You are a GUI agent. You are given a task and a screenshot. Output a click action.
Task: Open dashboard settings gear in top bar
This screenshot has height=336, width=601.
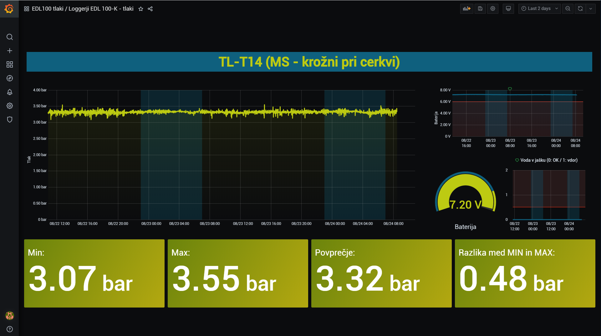click(x=493, y=9)
